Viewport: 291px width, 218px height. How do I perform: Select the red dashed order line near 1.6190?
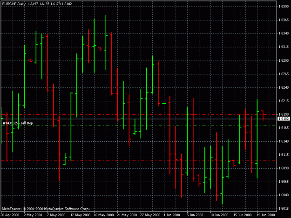(x=138, y=115)
